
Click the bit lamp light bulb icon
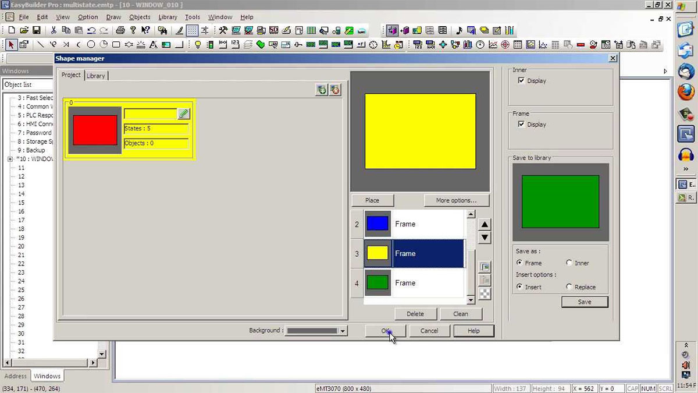(x=198, y=44)
